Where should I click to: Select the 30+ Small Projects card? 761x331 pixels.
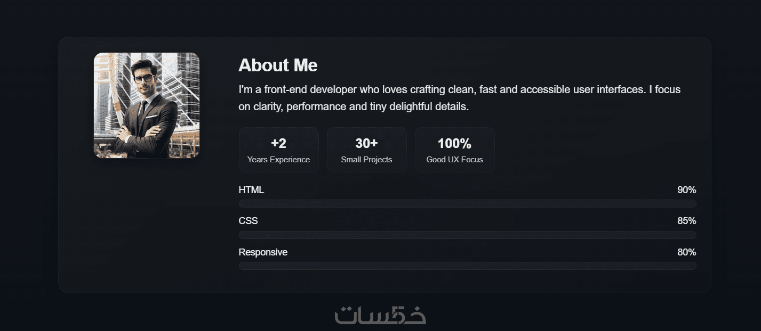click(x=366, y=150)
